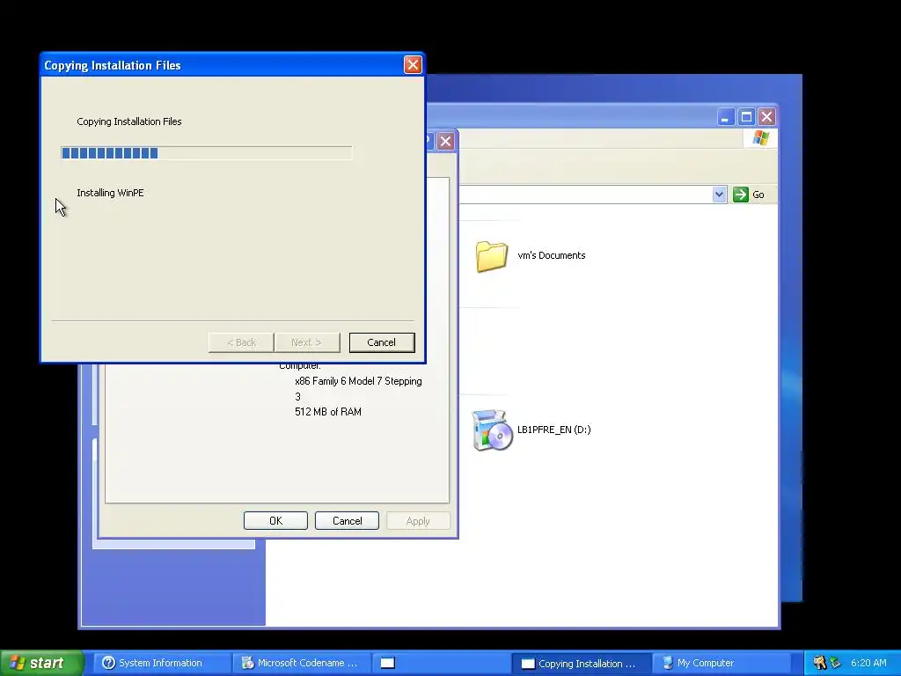Click the vm's Documents label
This screenshot has height=676, width=901.
(552, 255)
